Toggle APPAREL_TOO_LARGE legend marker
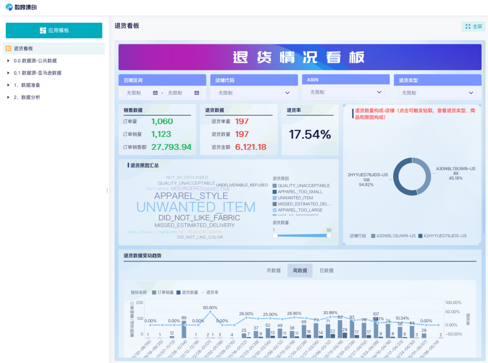 (x=275, y=210)
